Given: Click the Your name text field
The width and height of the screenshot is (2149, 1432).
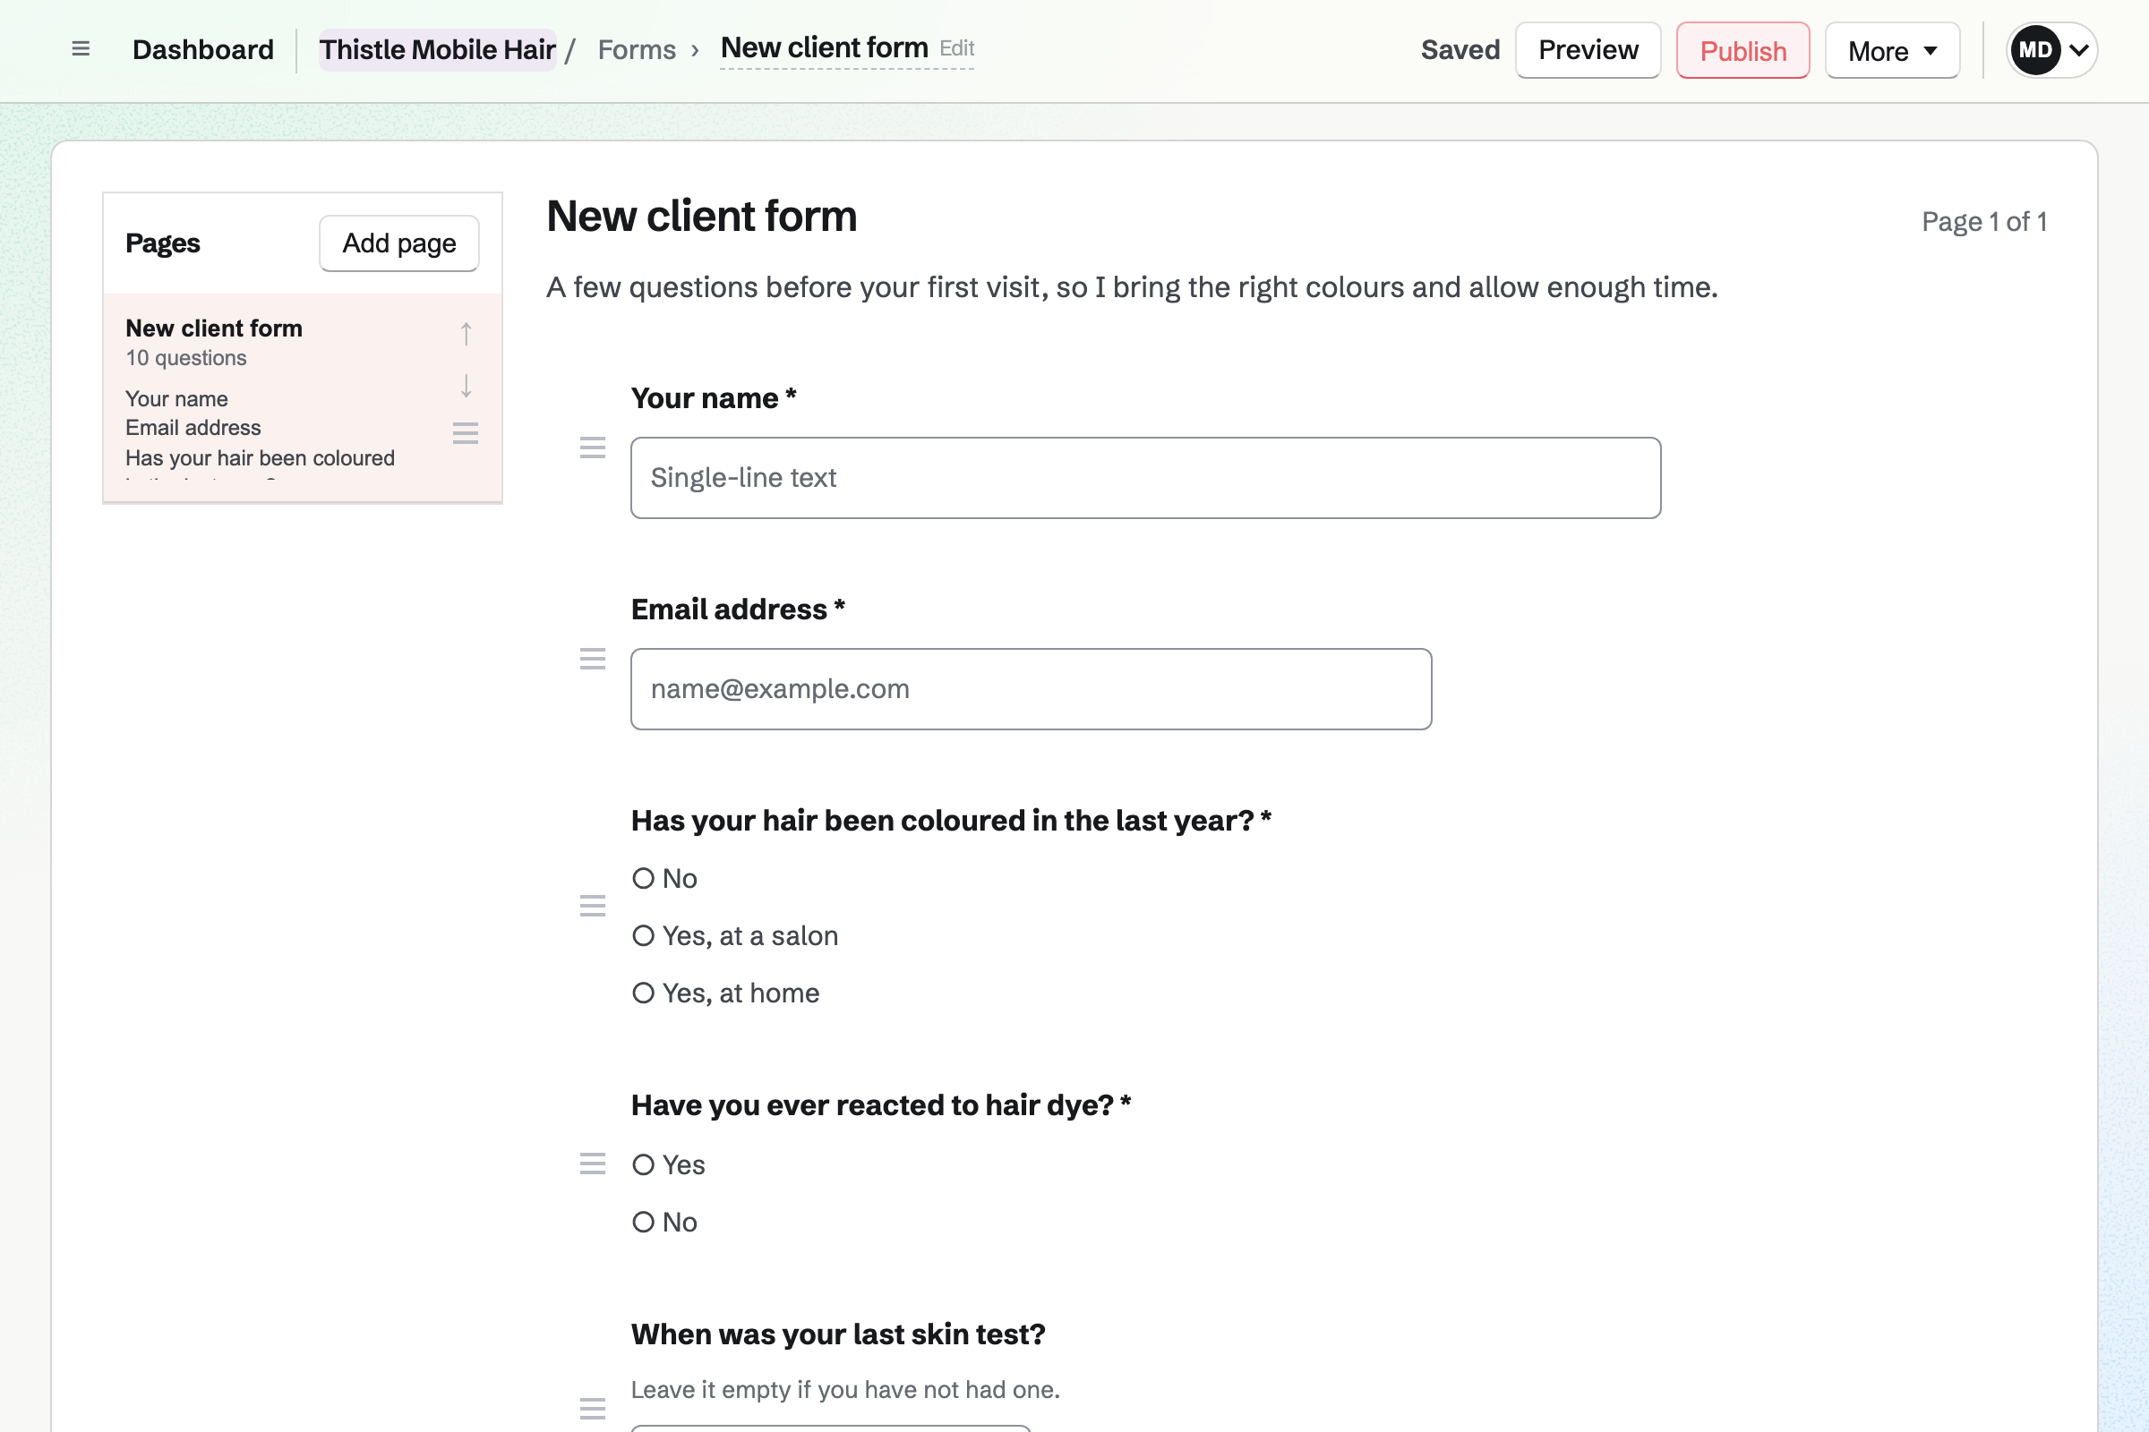Looking at the screenshot, I should 1146,478.
